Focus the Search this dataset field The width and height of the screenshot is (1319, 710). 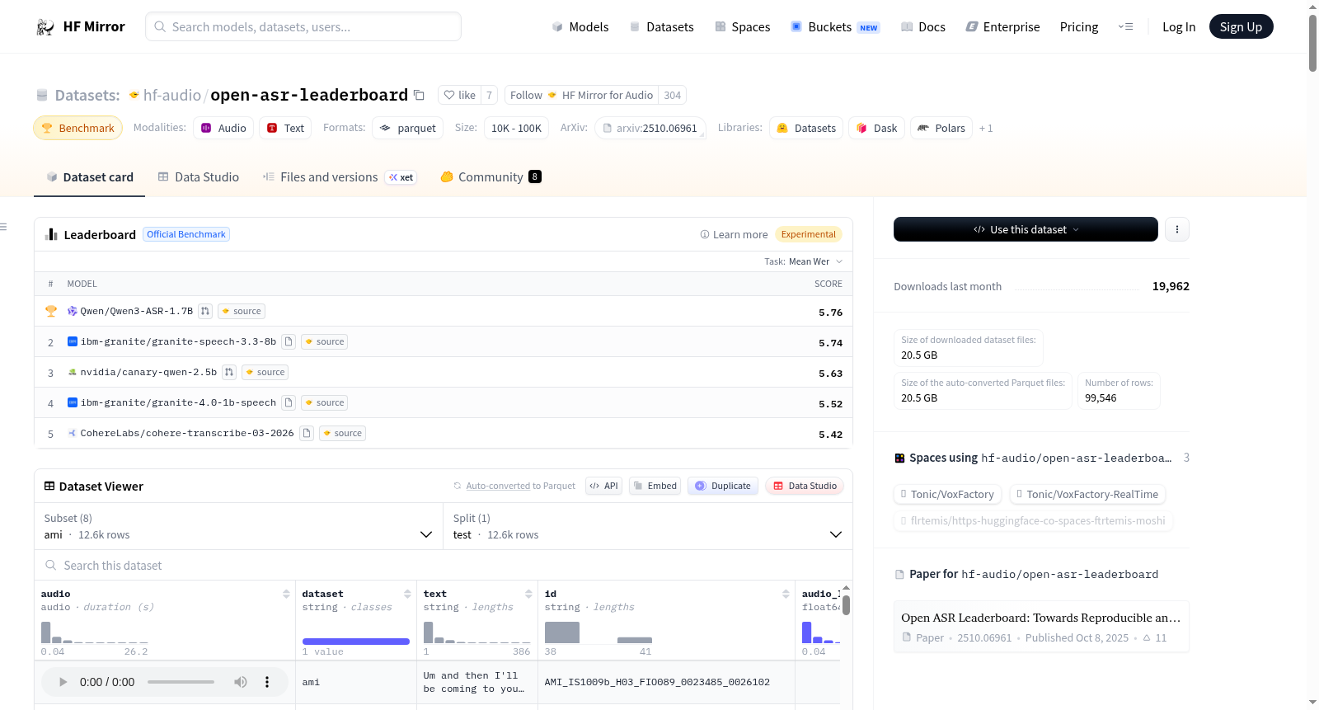point(444,566)
